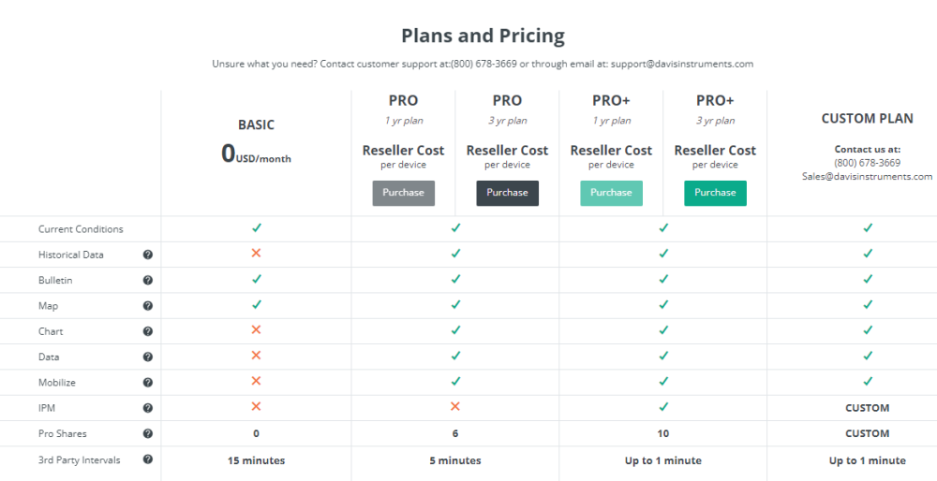This screenshot has width=937, height=481.
Task: Purchase the PRO 3 yr plan
Action: click(x=507, y=193)
